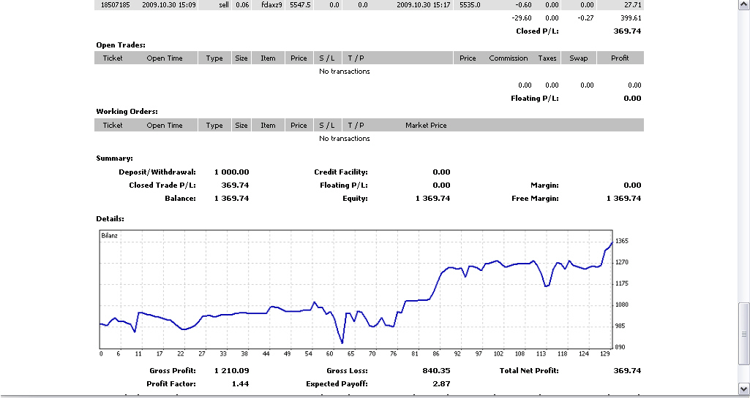Image resolution: width=750 pixels, height=398 pixels.
Task: Click the Closed P/L value 369.74 at top
Action: pos(627,31)
